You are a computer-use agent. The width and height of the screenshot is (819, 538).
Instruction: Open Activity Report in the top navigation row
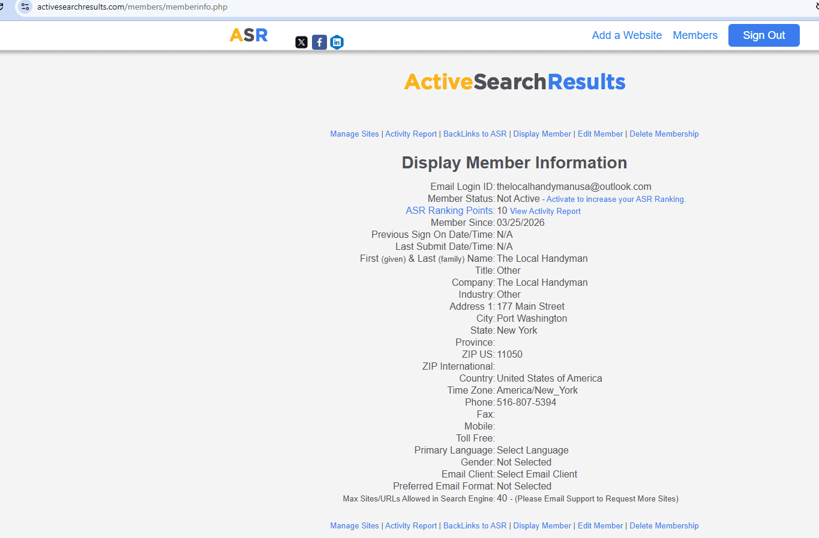411,134
